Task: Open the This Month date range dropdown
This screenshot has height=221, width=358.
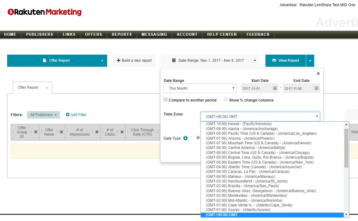Action: tap(200, 88)
